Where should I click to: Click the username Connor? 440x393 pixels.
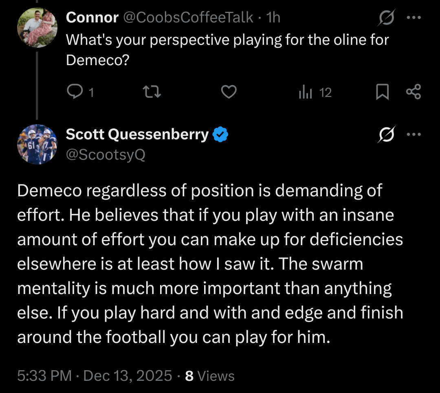92,17
